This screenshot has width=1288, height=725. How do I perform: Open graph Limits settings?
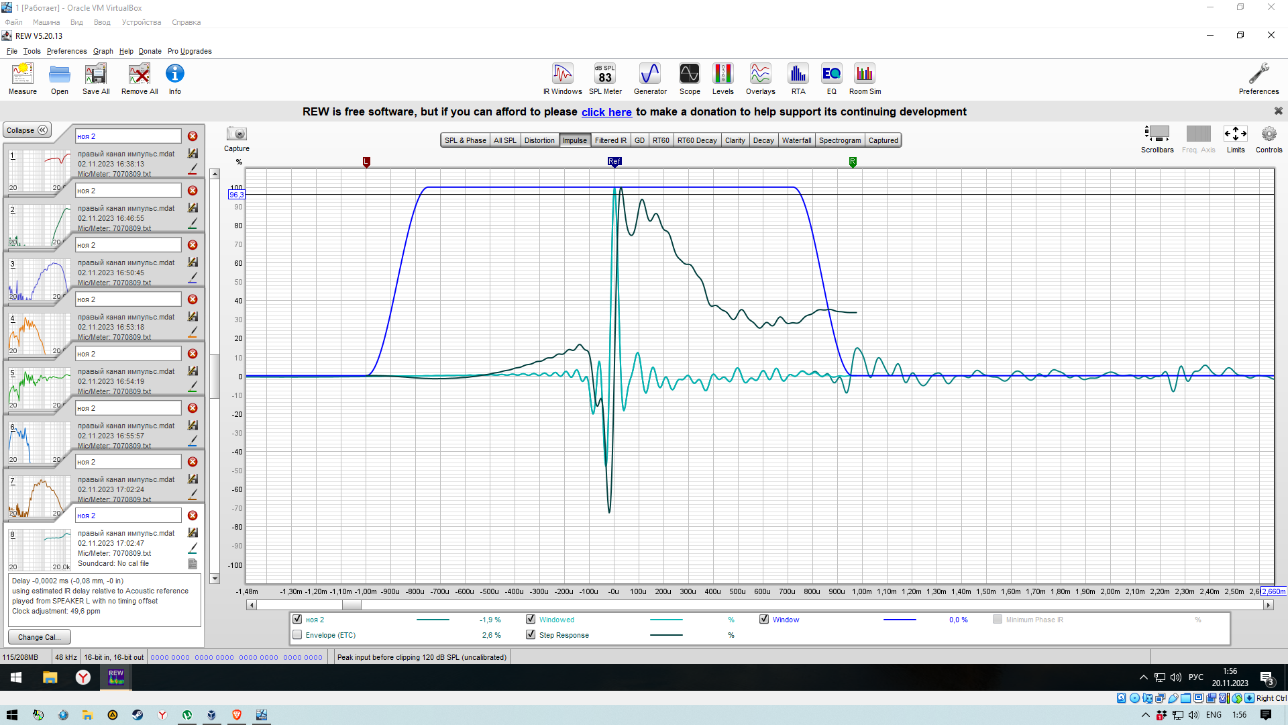[1235, 134]
